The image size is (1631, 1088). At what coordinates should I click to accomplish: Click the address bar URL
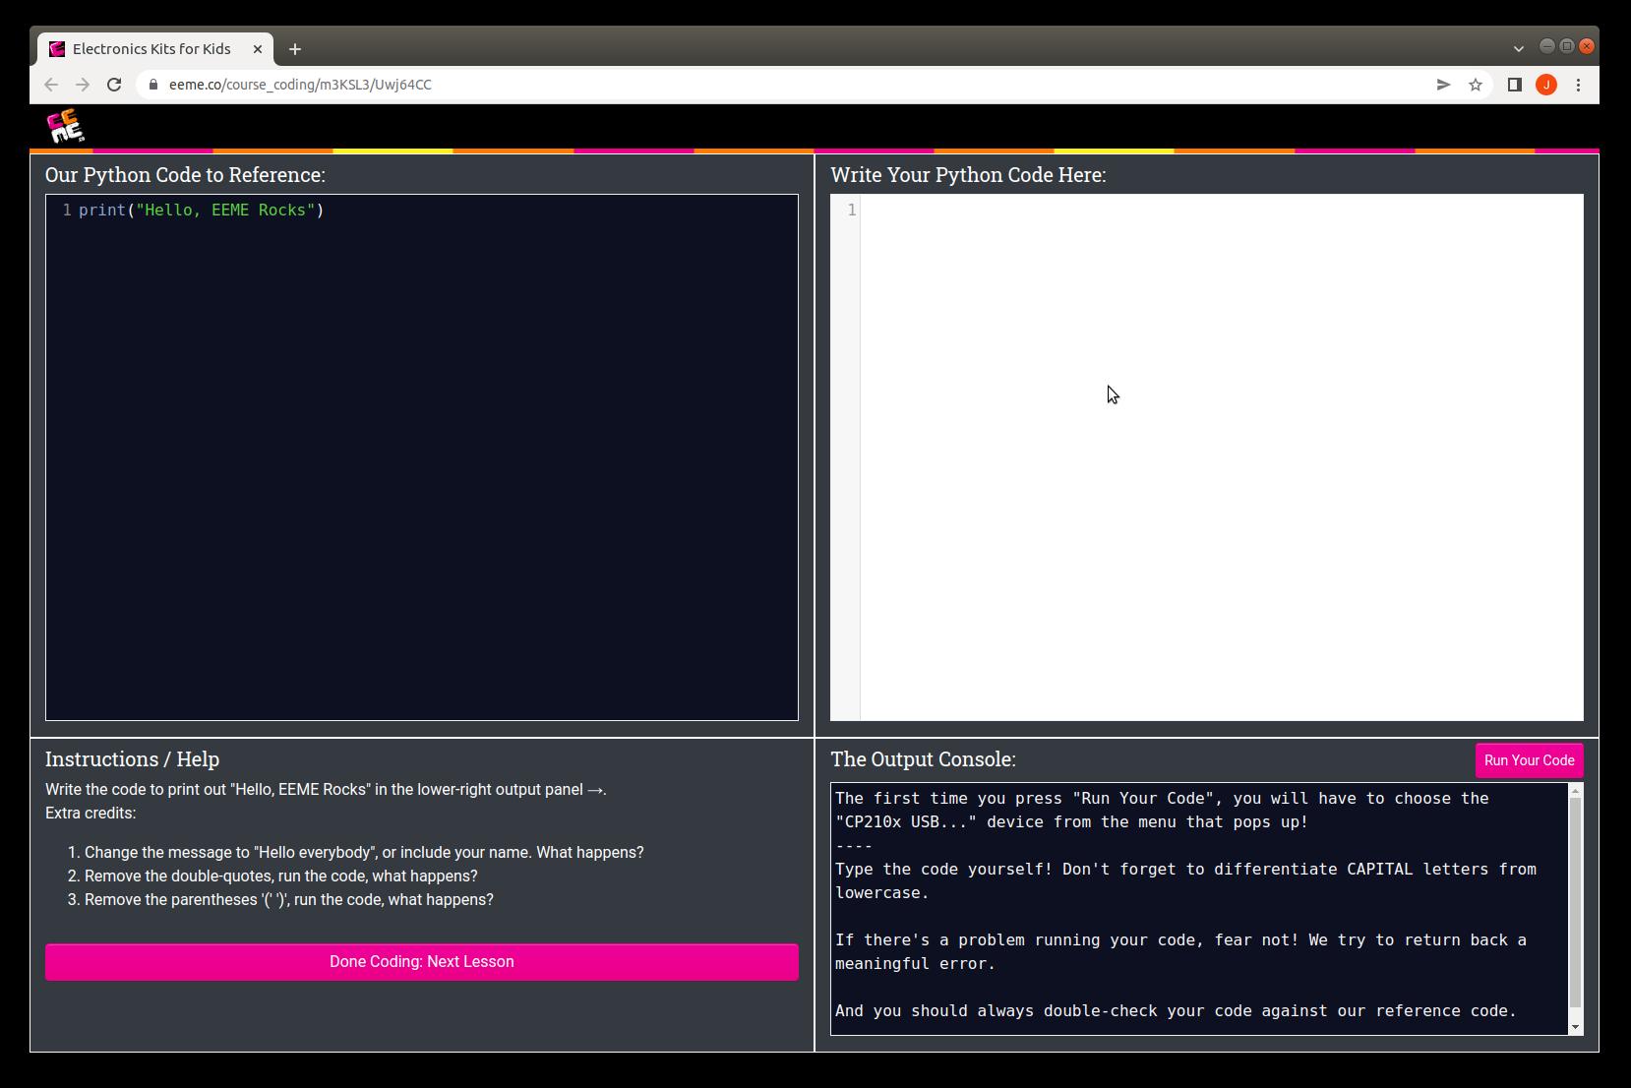click(x=300, y=85)
